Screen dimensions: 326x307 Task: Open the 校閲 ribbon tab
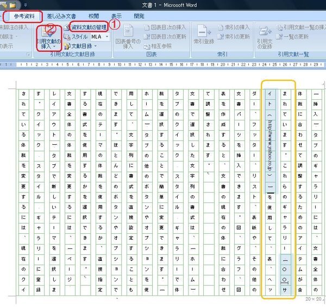(x=94, y=16)
